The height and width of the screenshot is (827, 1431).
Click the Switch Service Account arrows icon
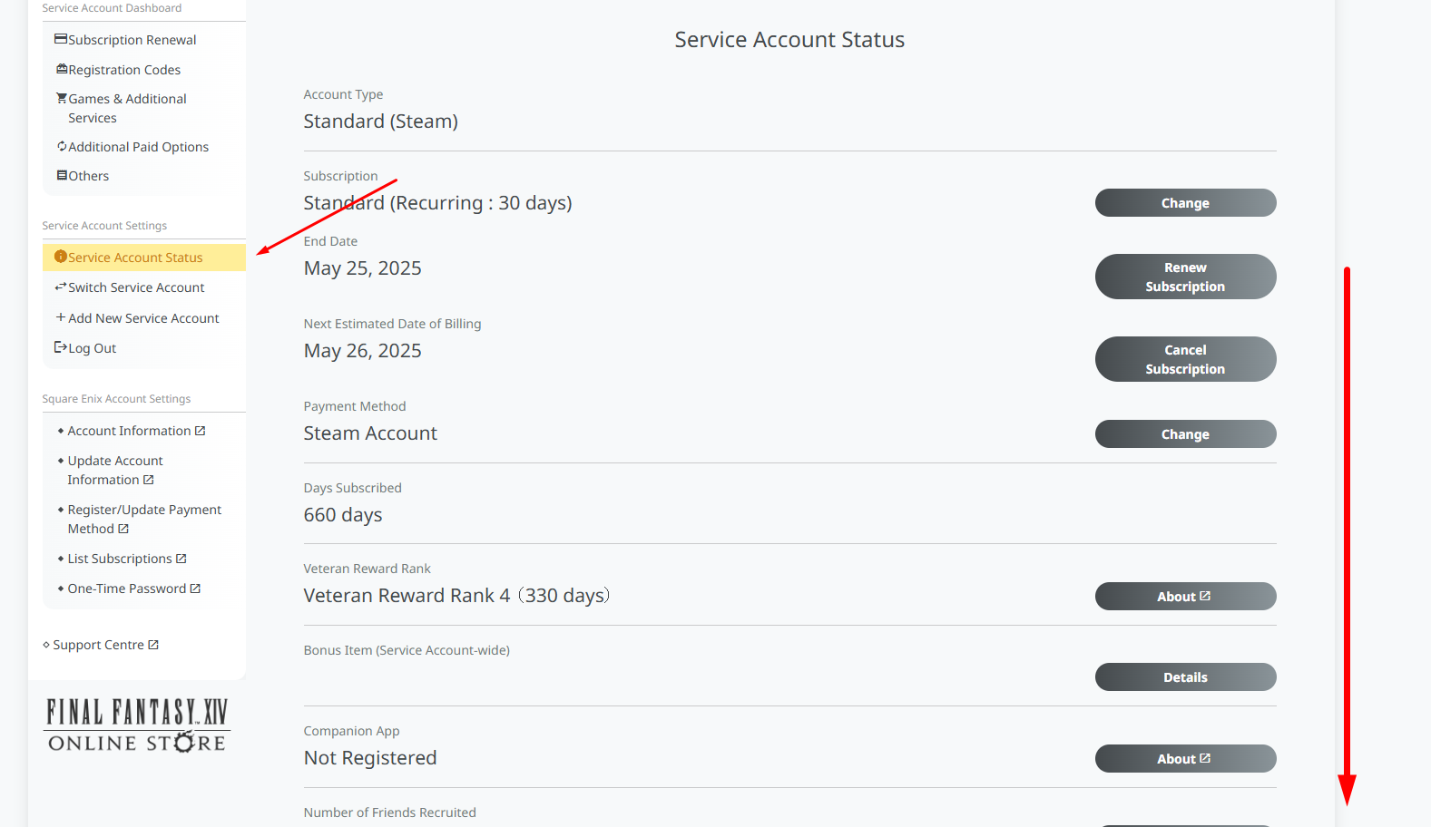point(61,287)
